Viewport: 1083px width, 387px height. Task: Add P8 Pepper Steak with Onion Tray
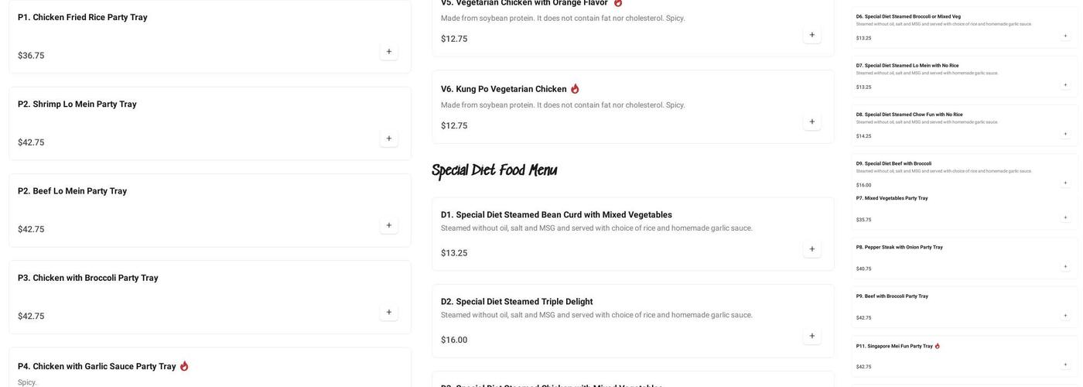point(1065,266)
